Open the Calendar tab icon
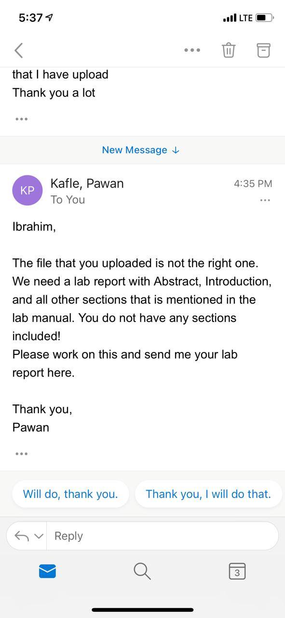This screenshot has width=285, height=618. 237,571
